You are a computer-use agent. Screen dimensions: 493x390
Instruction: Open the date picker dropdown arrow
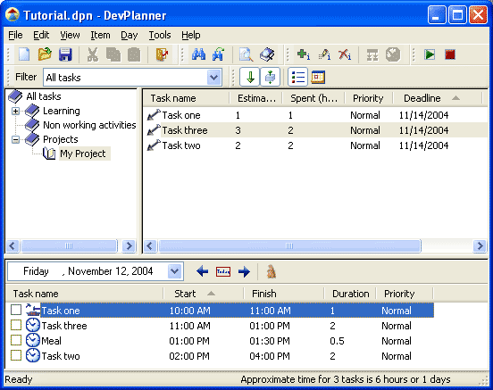pyautogui.click(x=174, y=271)
